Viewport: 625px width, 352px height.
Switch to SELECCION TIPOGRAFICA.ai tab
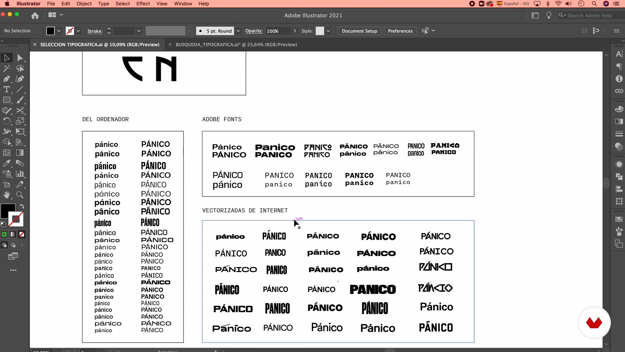(100, 45)
